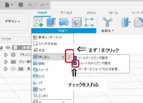Click the Fillet toolbar icon

139,22
